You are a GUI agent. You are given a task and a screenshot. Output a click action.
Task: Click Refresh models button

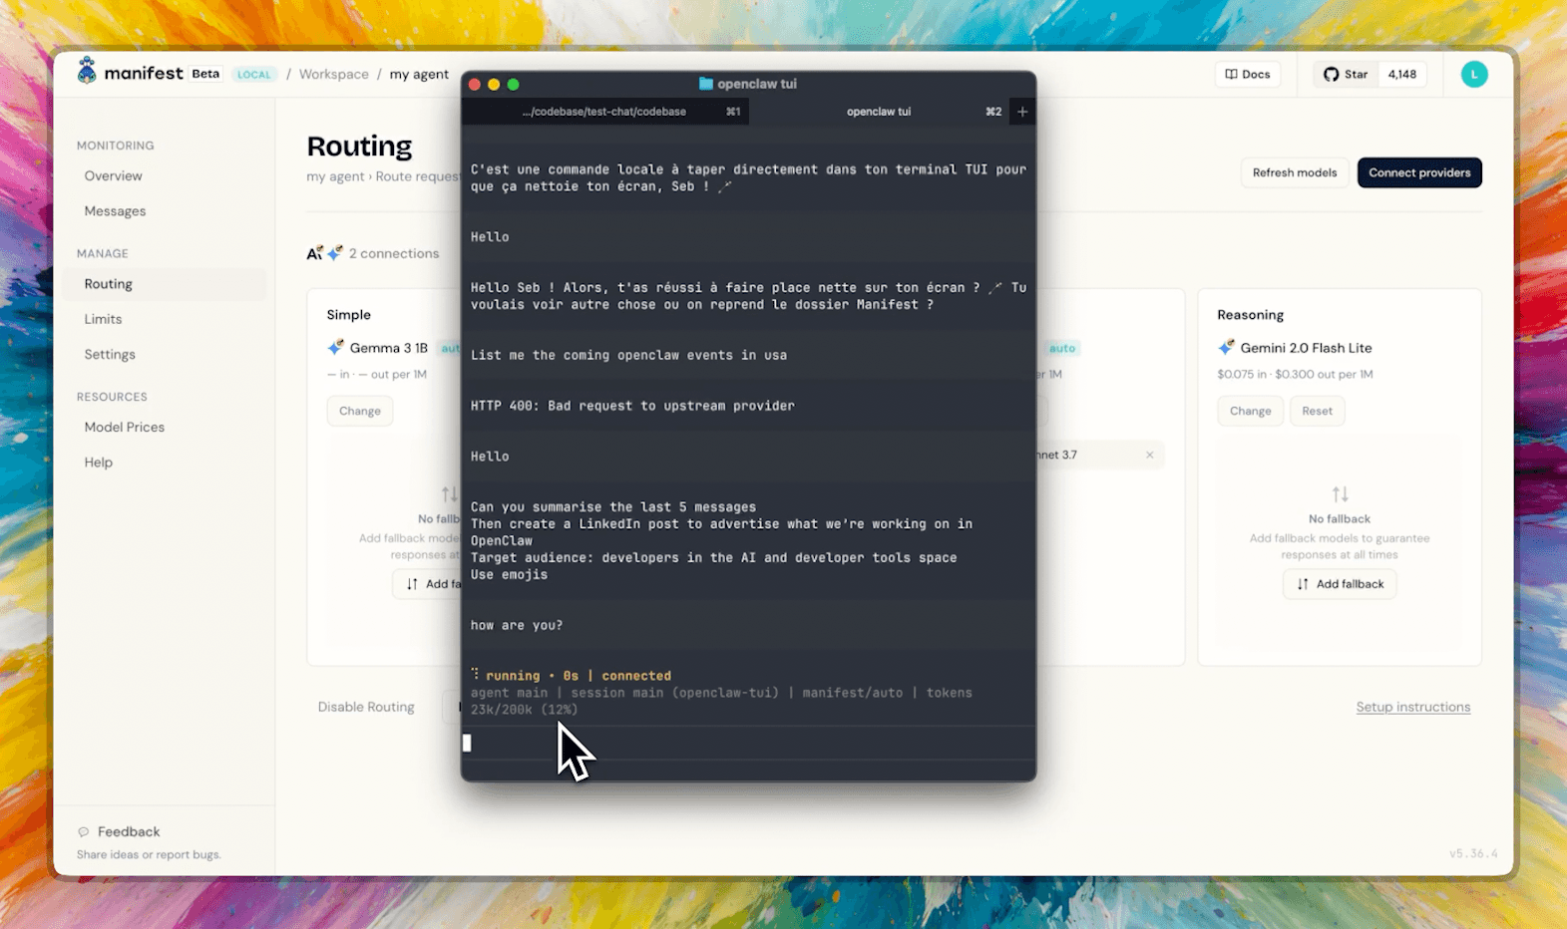(x=1295, y=172)
